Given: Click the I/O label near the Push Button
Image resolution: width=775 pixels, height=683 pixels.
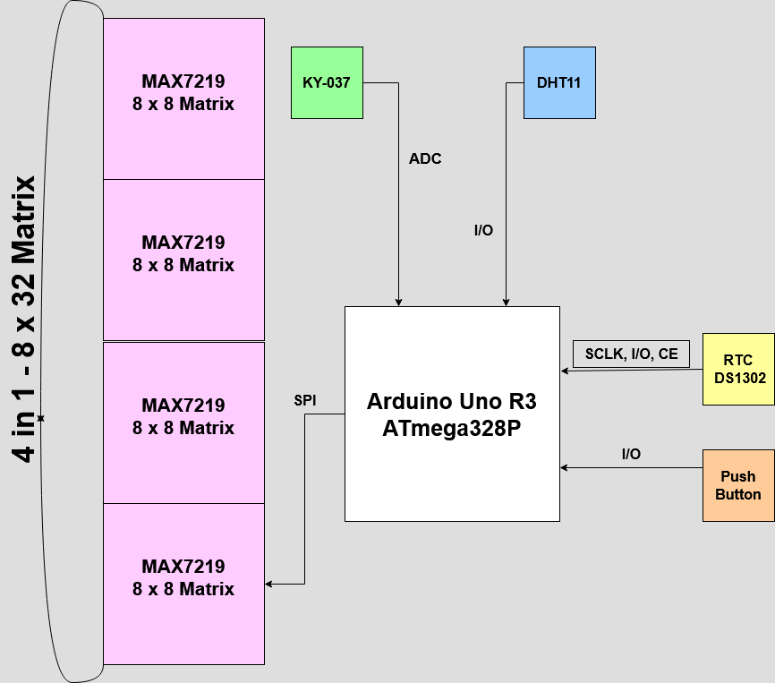Looking at the screenshot, I should pos(630,455).
